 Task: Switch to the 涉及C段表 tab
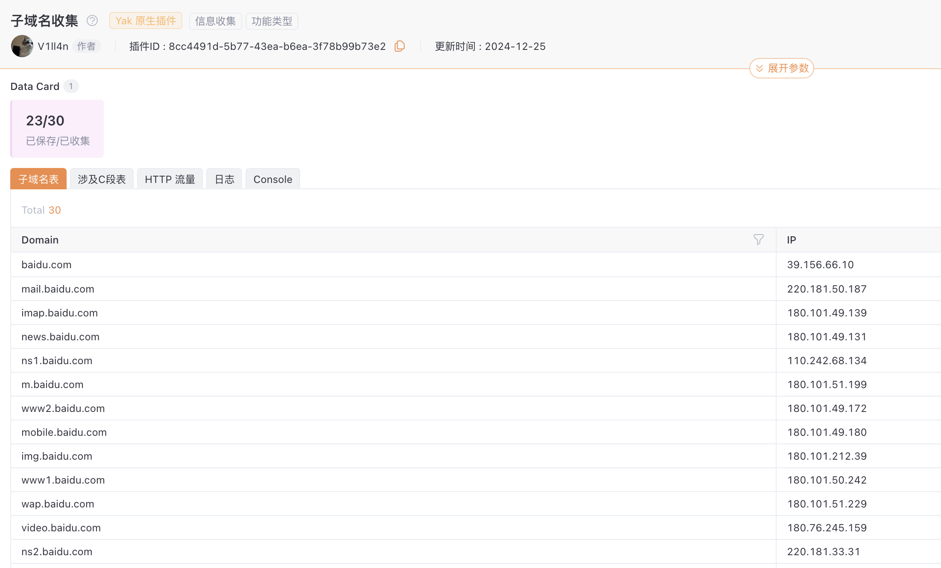[102, 179]
